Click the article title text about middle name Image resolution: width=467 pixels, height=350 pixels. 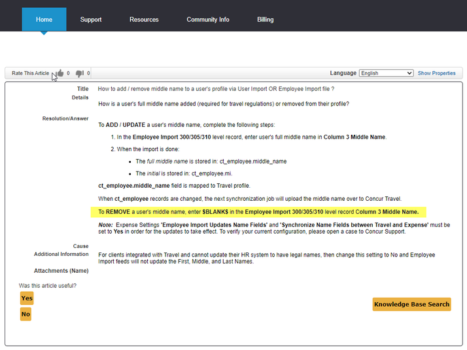[216, 89]
